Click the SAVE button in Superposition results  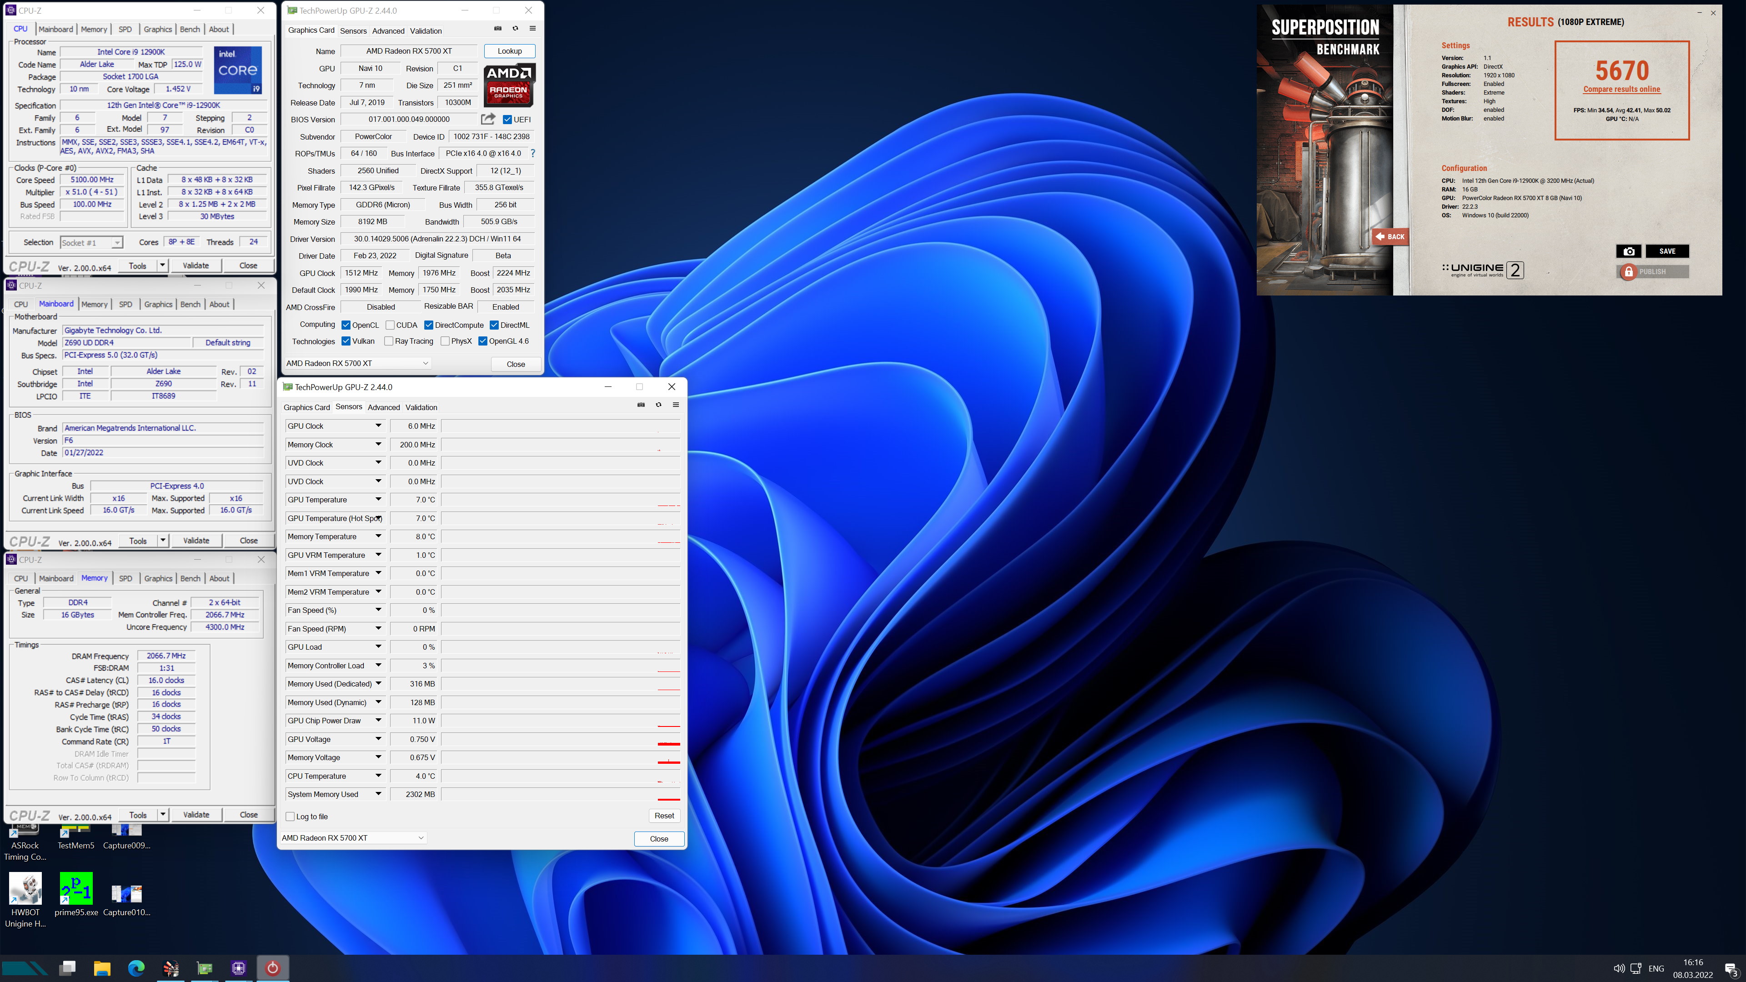point(1667,251)
